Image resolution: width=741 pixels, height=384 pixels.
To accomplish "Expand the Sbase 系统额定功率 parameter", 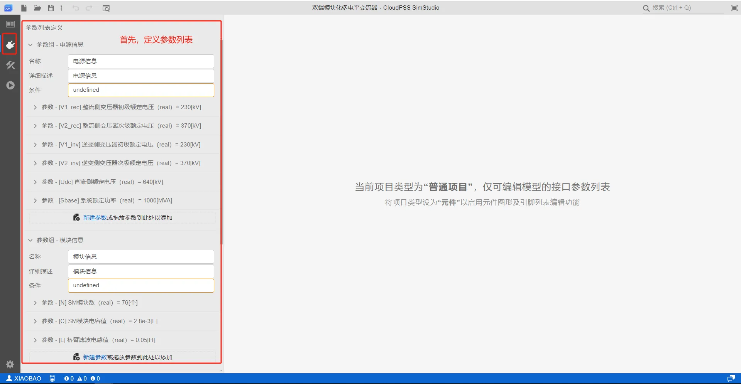I will point(35,200).
